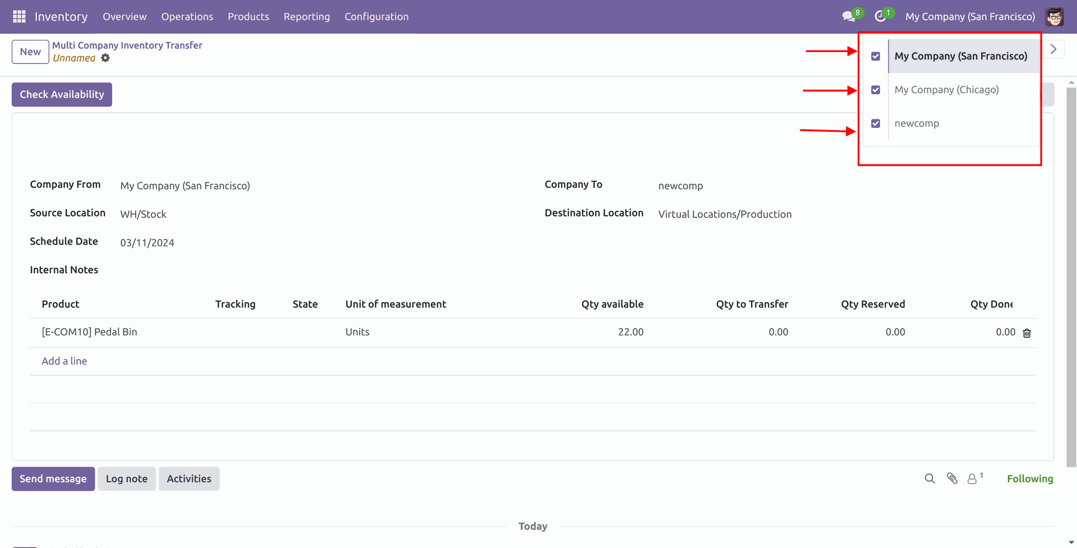The width and height of the screenshot is (1077, 548).
Task: Open the Operations menu
Action: pos(187,17)
